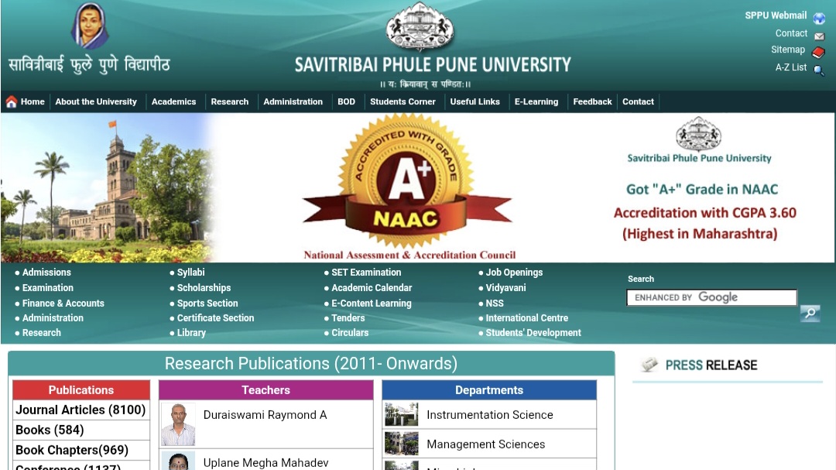The width and height of the screenshot is (836, 470).
Task: Open the SET Examination link
Action: tap(366, 272)
